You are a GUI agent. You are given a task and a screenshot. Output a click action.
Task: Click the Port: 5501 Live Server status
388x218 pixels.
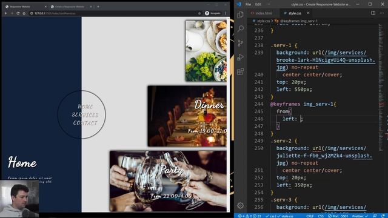pyautogui.click(x=338, y=216)
